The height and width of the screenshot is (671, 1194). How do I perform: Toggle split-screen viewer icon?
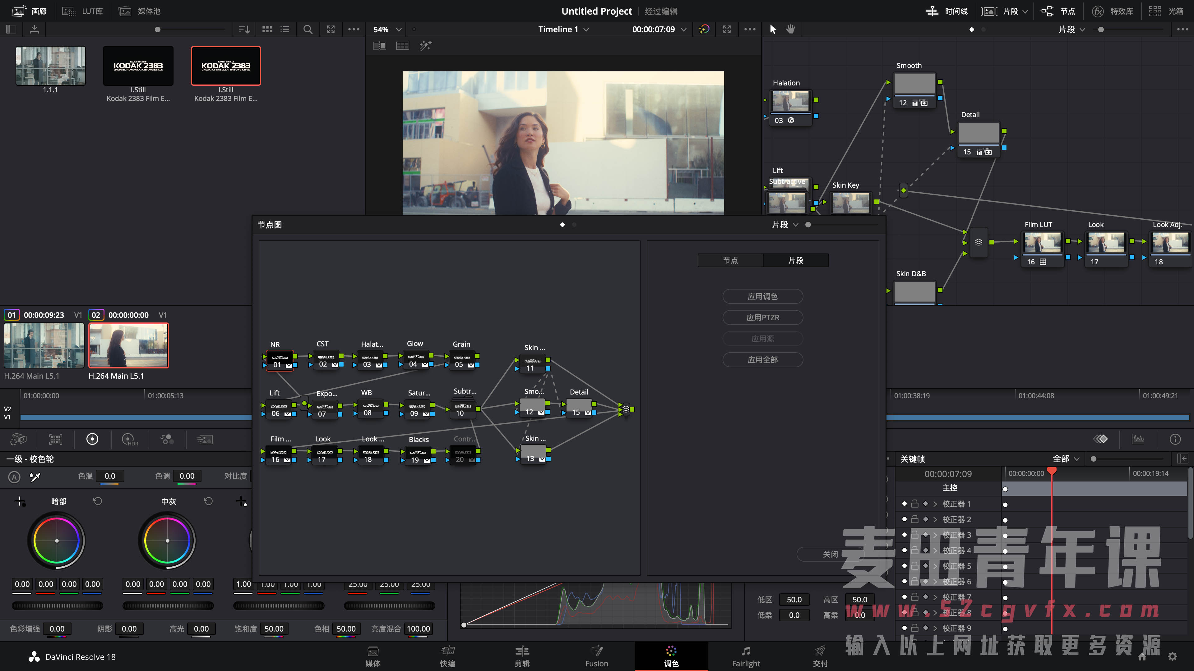(402, 45)
